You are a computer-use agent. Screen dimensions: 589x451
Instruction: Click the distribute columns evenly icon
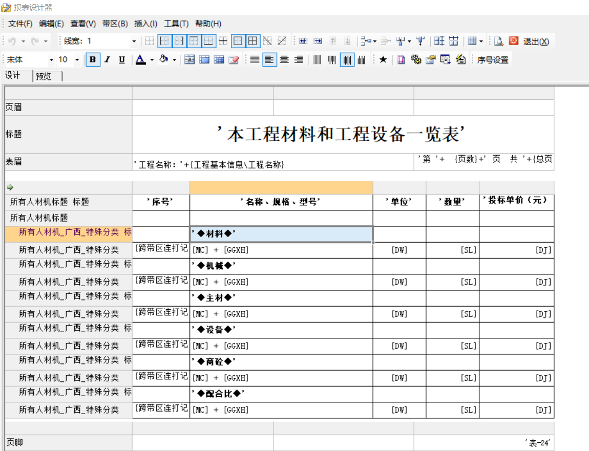[x=454, y=41]
